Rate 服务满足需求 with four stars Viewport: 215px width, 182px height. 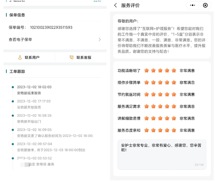tap(167, 106)
